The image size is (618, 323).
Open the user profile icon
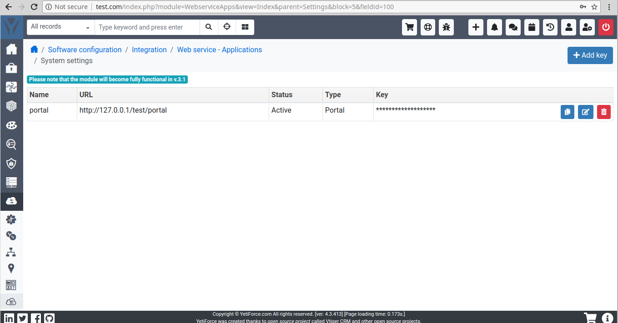[569, 27]
